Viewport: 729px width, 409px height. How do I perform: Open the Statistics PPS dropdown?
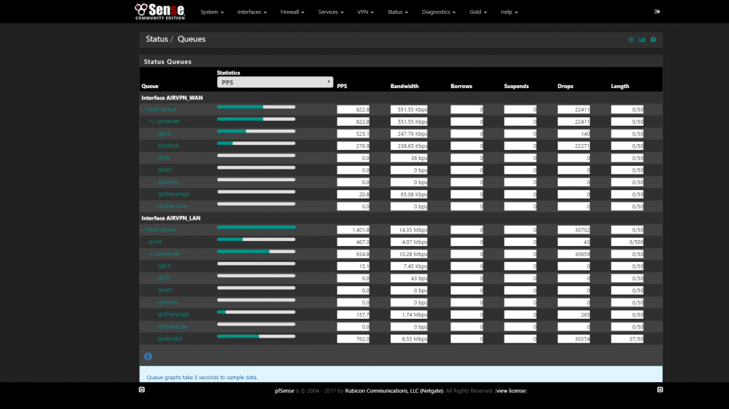coord(275,82)
